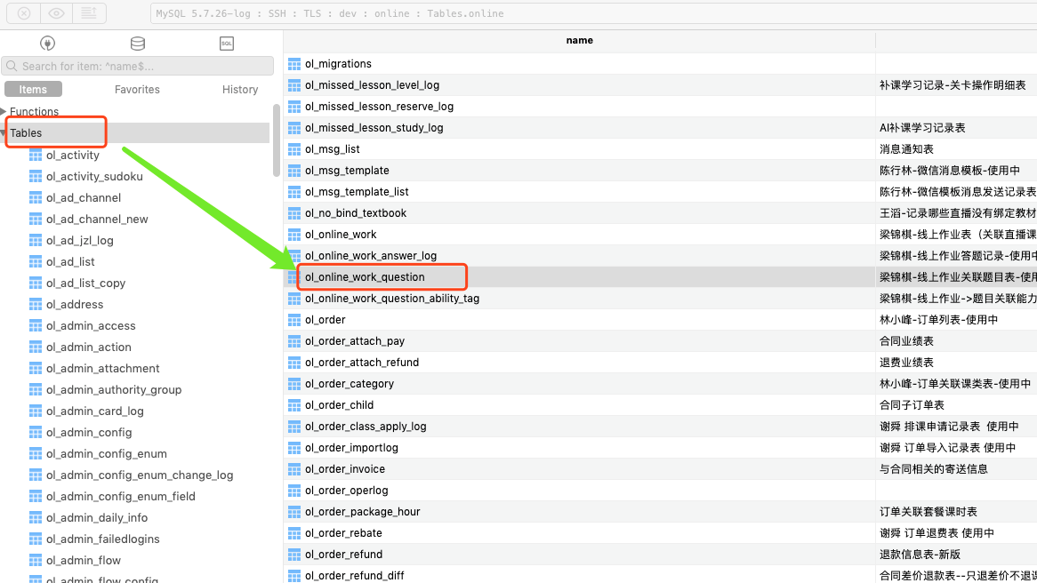Click table icon beside ol_msg_list
The width and height of the screenshot is (1037, 583).
pos(294,149)
